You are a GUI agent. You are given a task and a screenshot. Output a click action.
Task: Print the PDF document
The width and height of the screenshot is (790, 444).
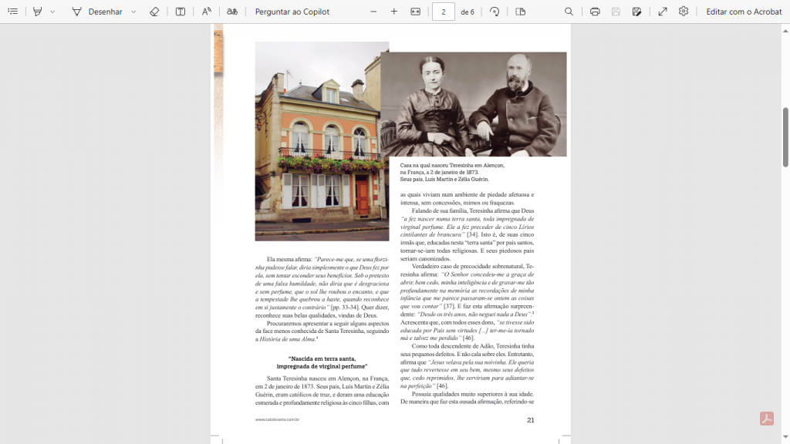(x=595, y=12)
